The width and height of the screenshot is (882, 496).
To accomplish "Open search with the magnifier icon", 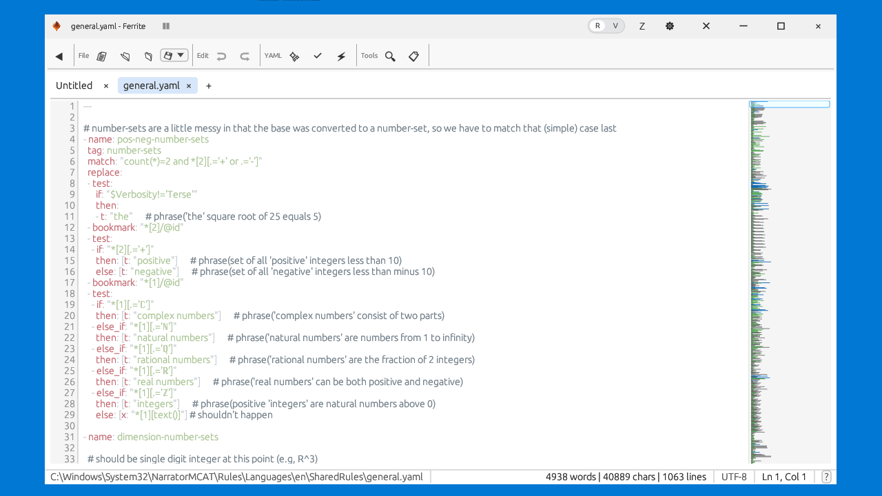I will (x=390, y=56).
